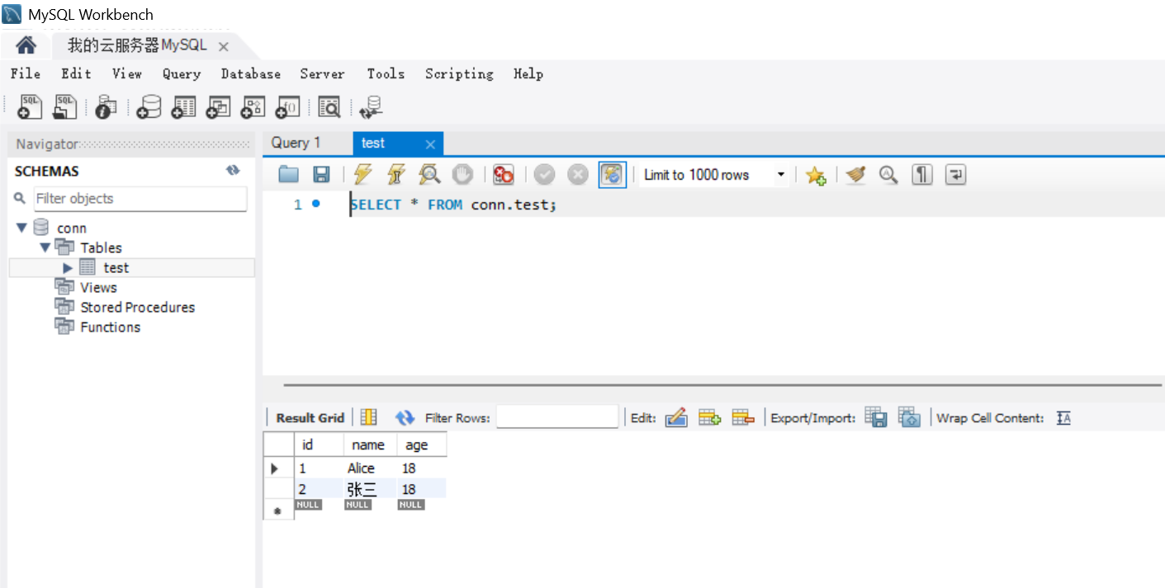This screenshot has width=1165, height=588.
Task: Insert a new row icon
Action: pos(710,417)
